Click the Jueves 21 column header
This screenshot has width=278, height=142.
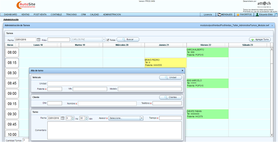tap(164, 45)
